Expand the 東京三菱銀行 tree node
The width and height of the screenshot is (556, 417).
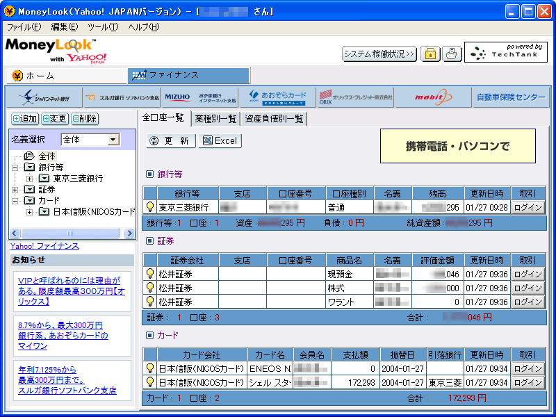30,179
